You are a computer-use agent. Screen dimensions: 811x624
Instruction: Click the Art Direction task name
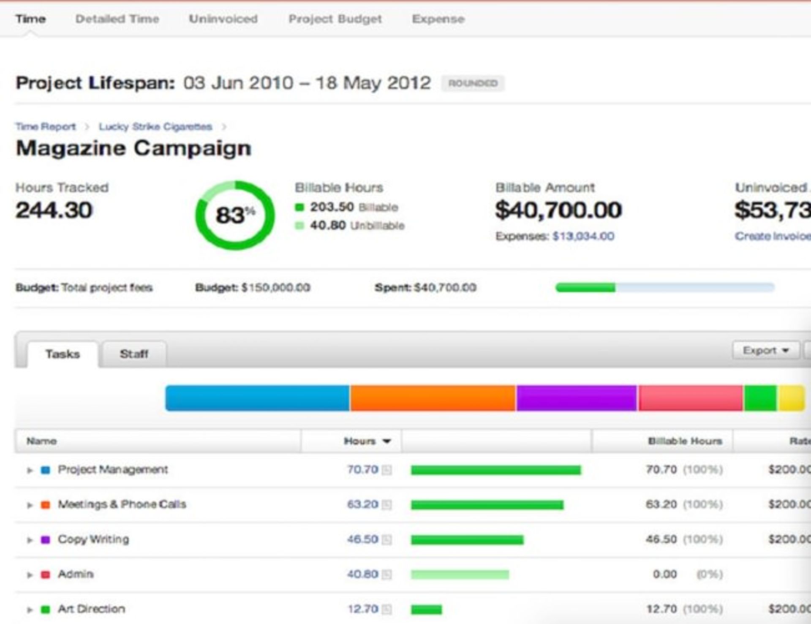pyautogui.click(x=91, y=609)
